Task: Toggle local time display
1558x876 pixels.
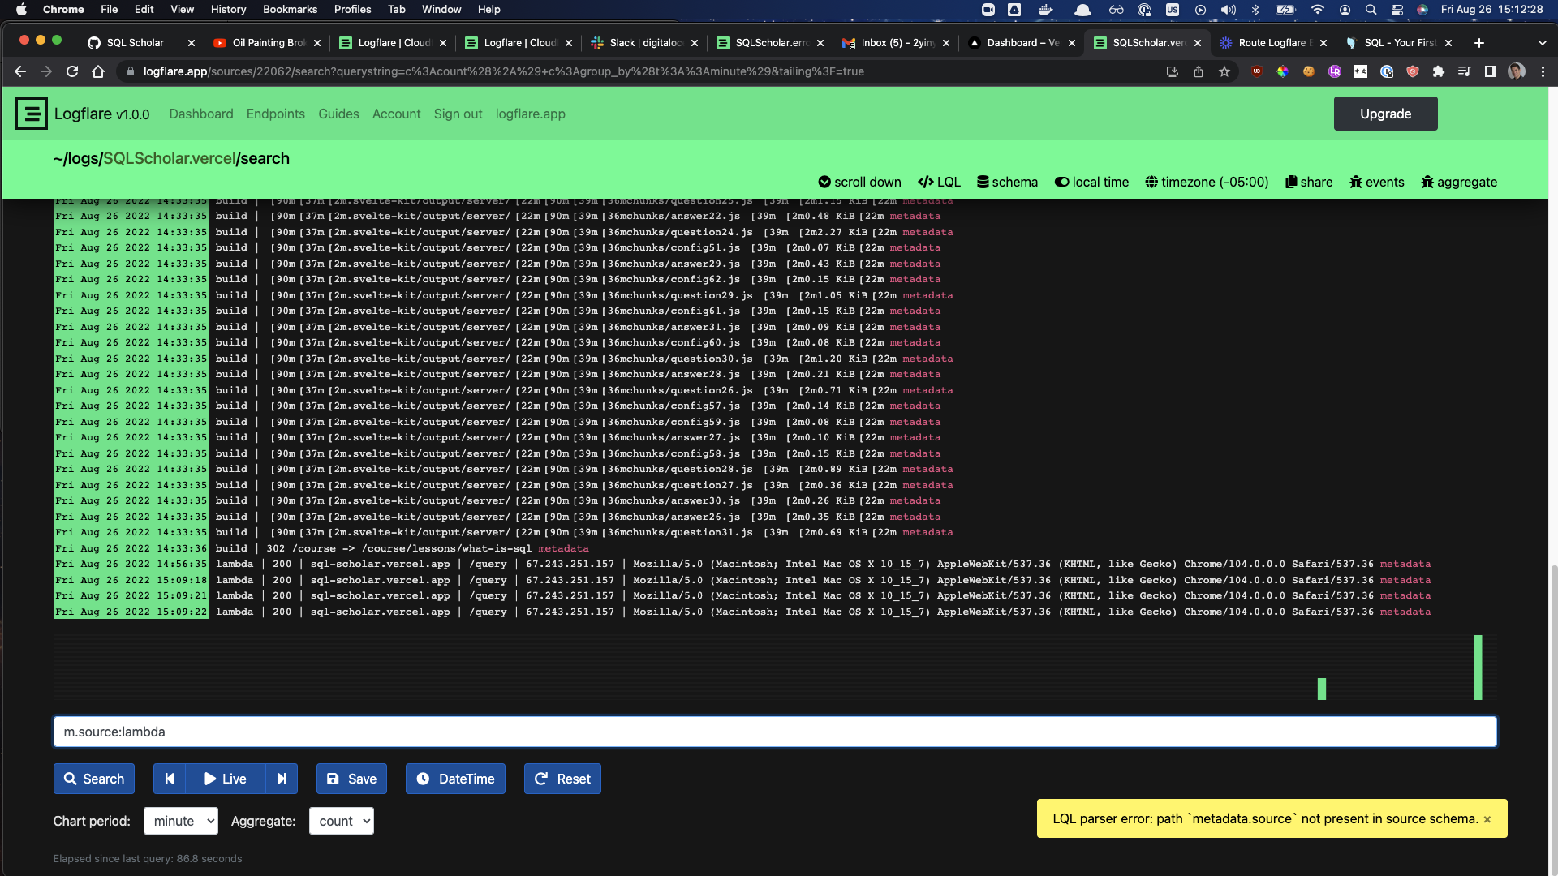Action: tap(1060, 182)
